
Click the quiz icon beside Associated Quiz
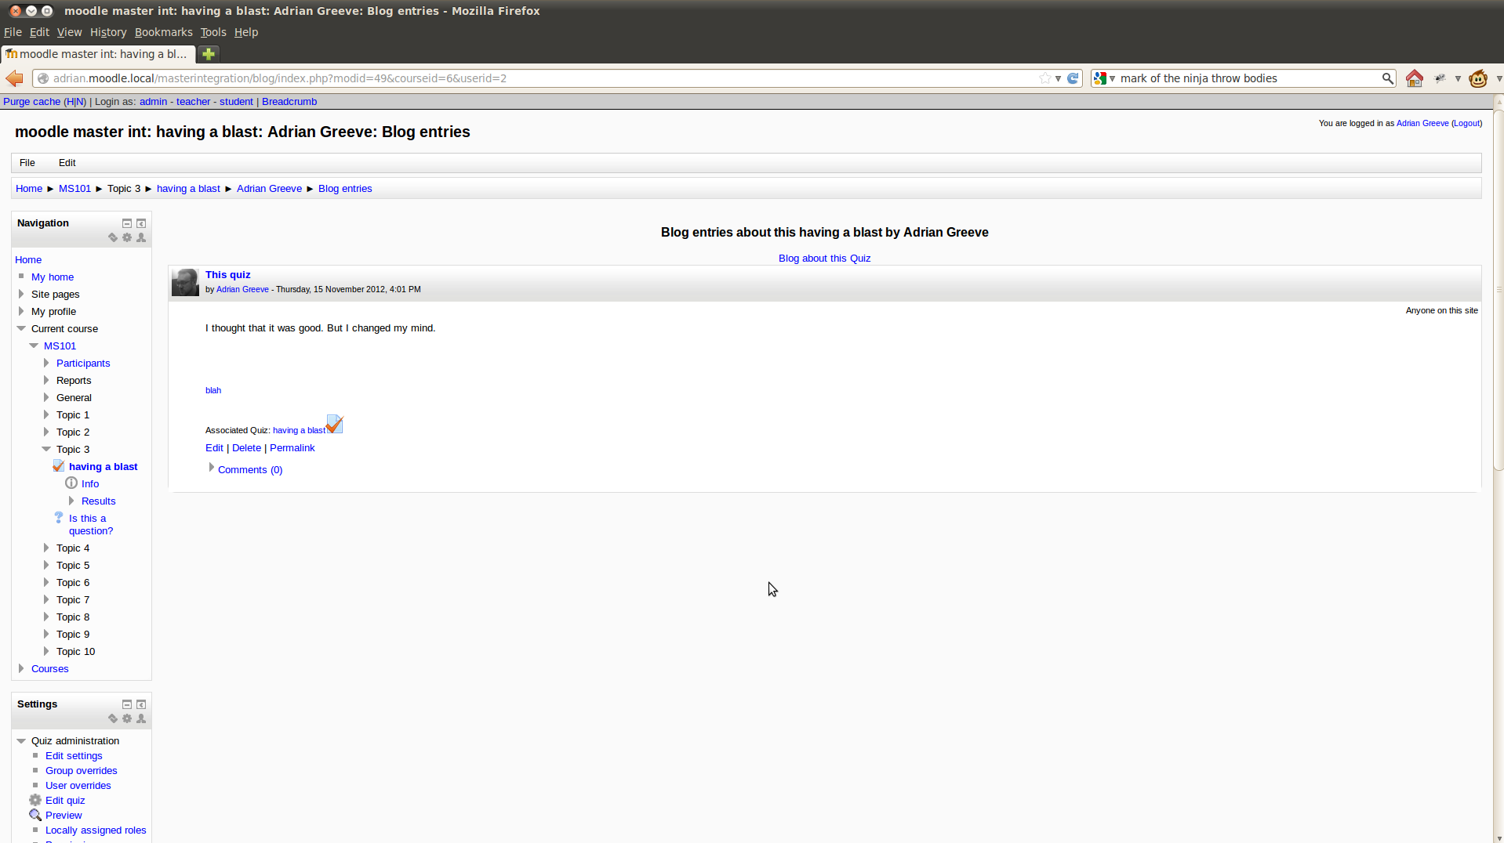(x=335, y=424)
